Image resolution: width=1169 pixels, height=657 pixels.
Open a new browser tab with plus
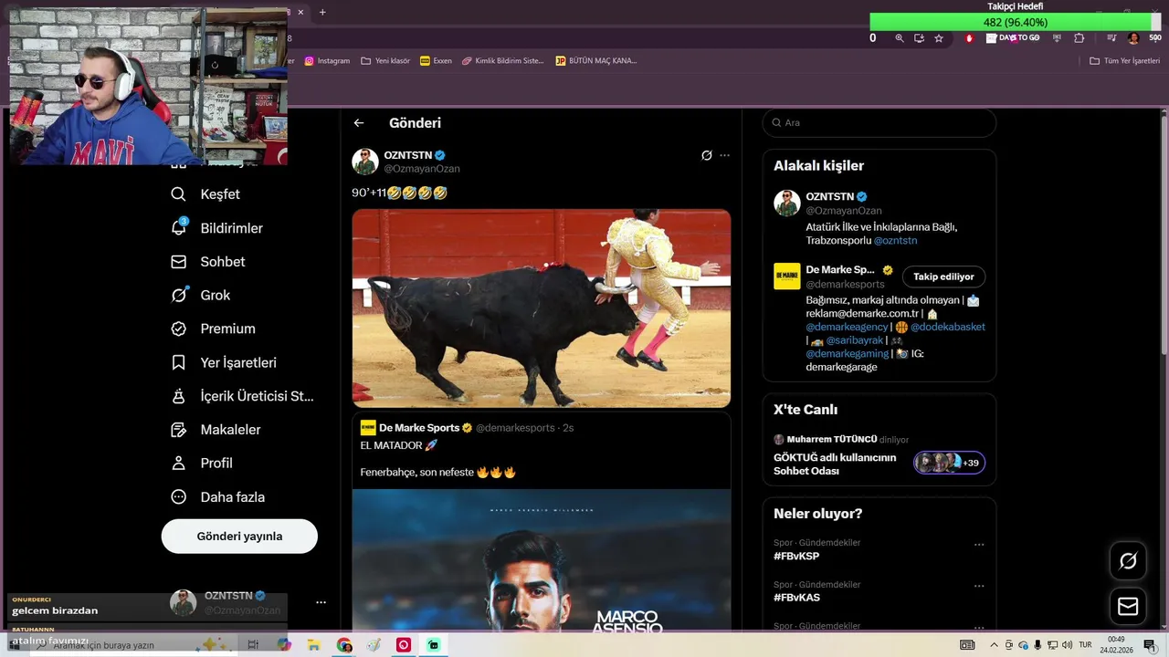(x=322, y=12)
